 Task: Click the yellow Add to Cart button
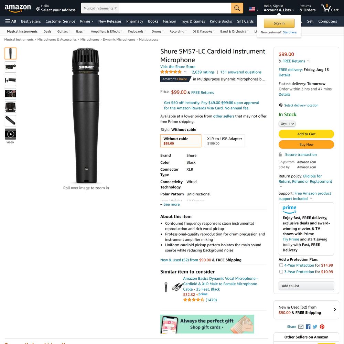point(306,134)
